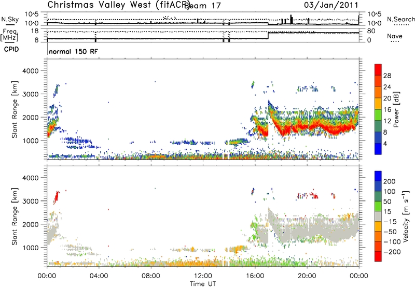This screenshot has height=287, width=415.
Task: Click the Time UT axis label
Action: [203, 284]
